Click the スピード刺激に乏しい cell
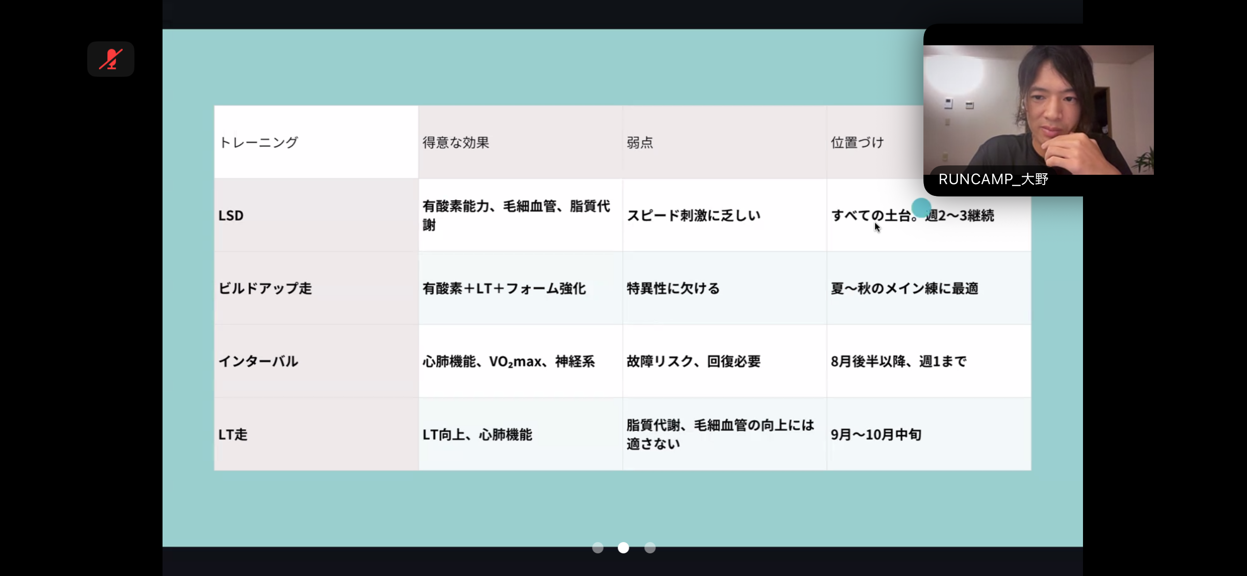Image resolution: width=1247 pixels, height=576 pixels. 693,216
